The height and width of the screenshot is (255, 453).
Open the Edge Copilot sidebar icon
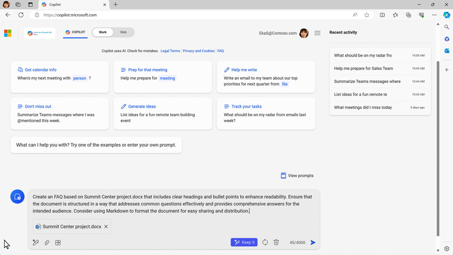point(447,15)
